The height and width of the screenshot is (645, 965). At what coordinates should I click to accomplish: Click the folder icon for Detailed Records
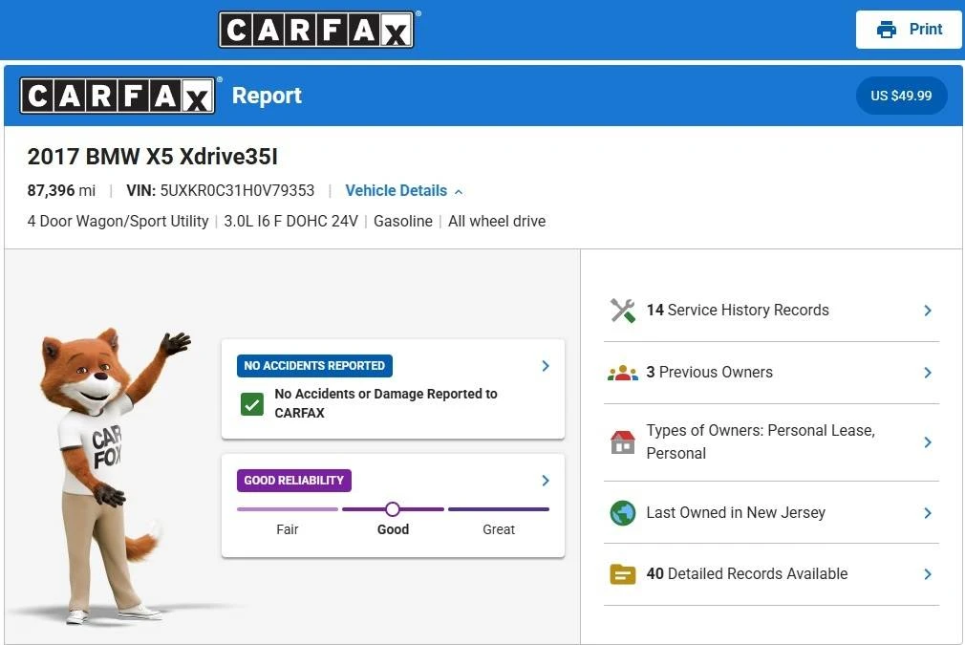pyautogui.click(x=622, y=574)
